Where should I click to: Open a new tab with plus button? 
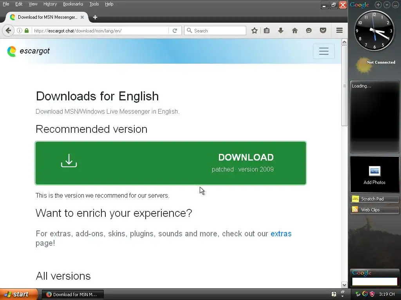point(95,17)
